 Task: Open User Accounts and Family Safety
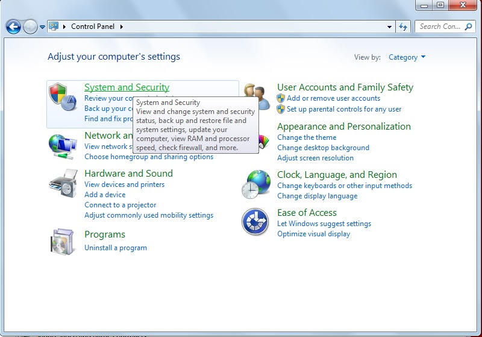pos(345,87)
